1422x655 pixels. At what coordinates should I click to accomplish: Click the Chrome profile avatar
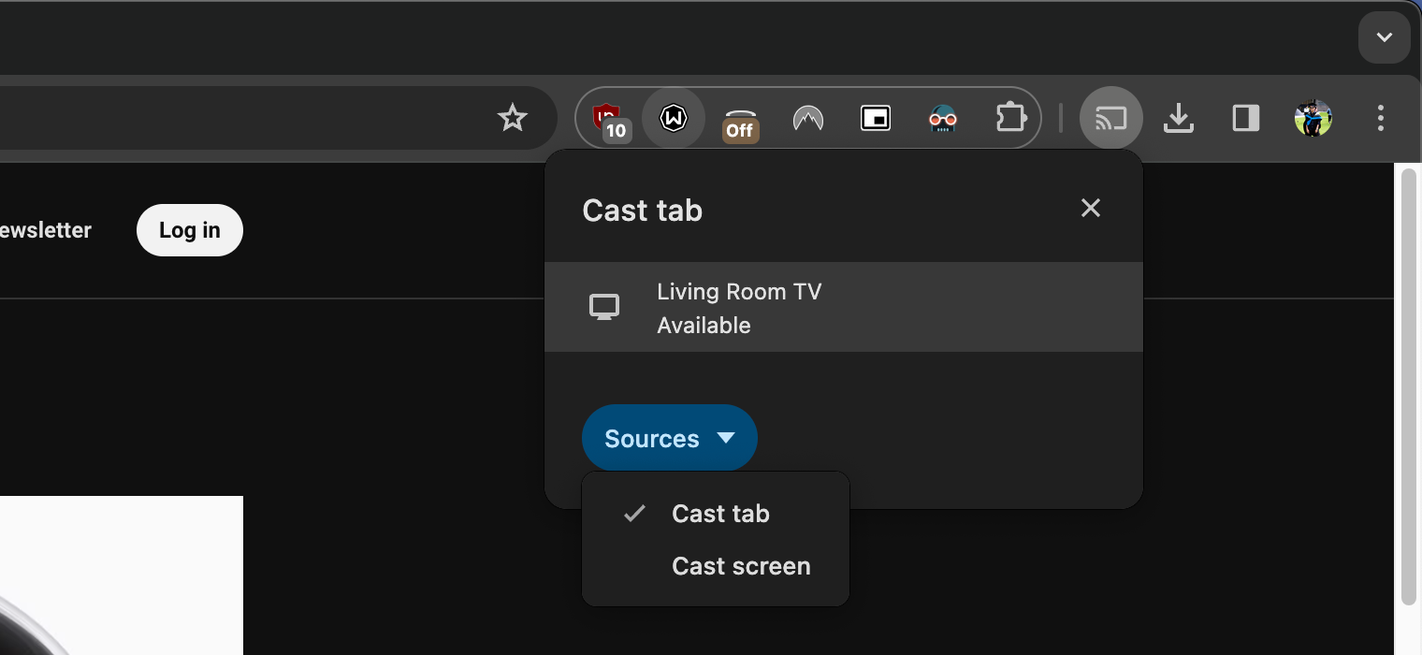[x=1313, y=118]
